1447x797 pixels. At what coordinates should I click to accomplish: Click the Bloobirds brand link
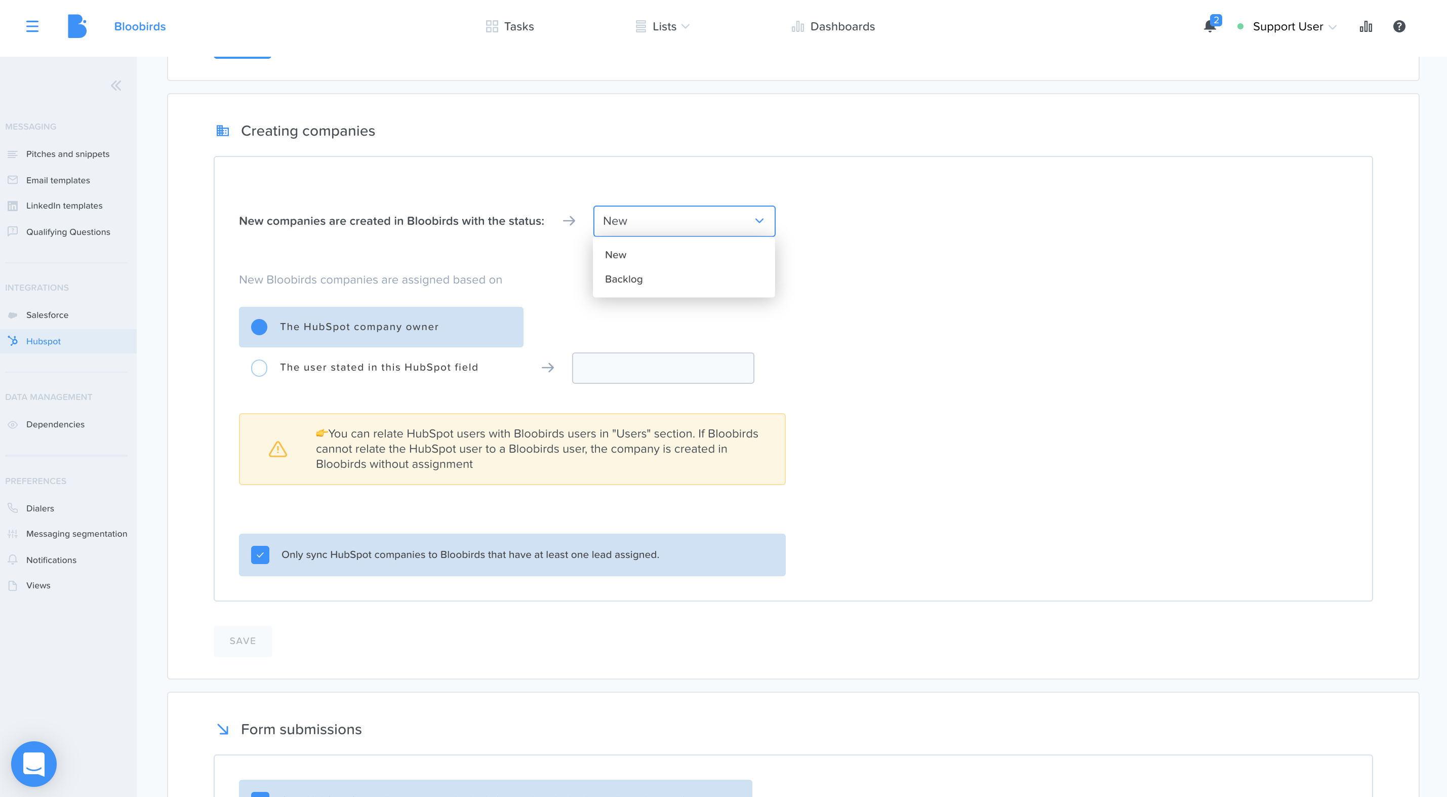click(x=140, y=26)
